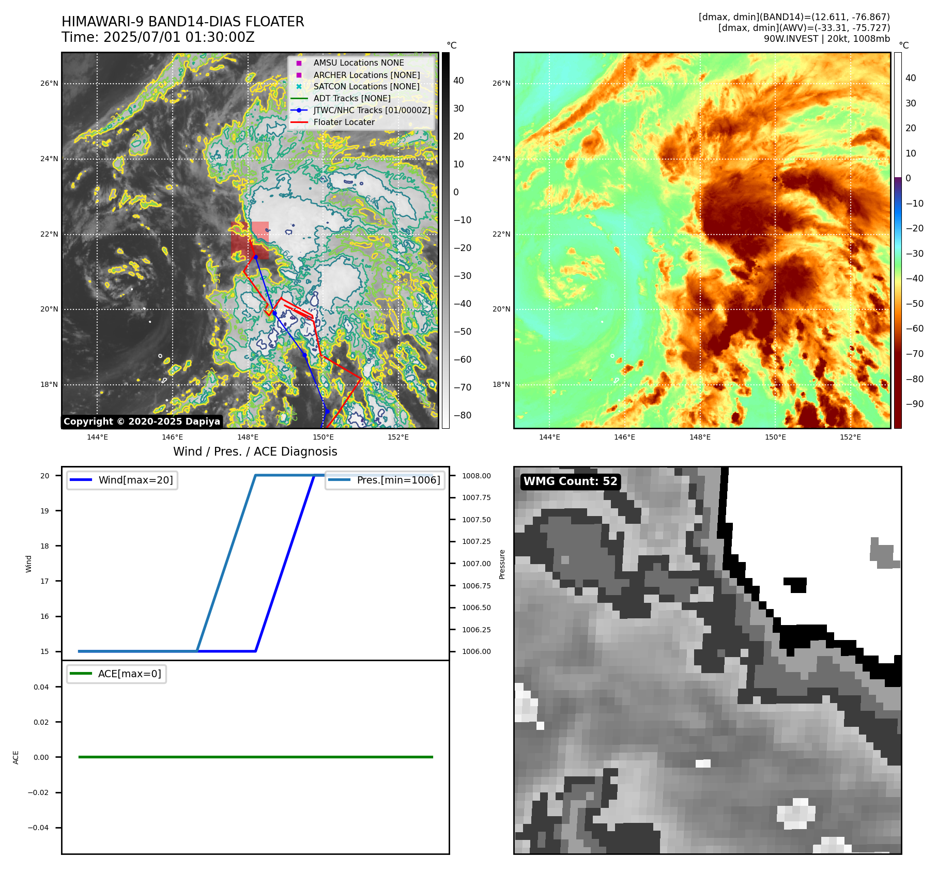Click the Pres.[min=1006] legend line sample
Screen dimensions: 937x873
[339, 480]
